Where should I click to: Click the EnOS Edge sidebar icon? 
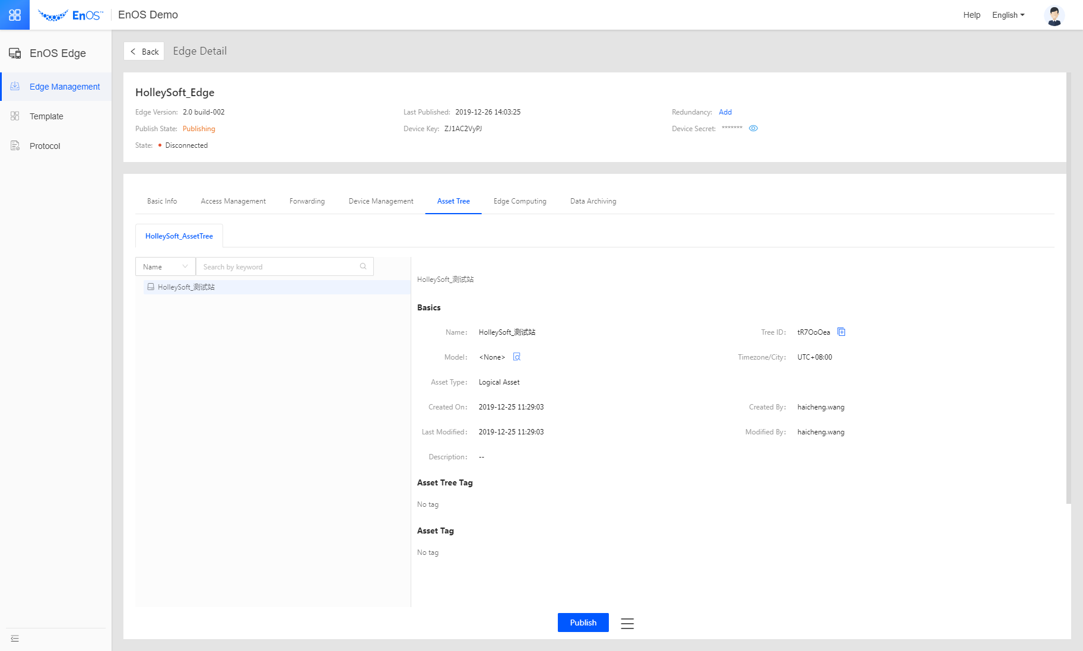[x=15, y=53]
